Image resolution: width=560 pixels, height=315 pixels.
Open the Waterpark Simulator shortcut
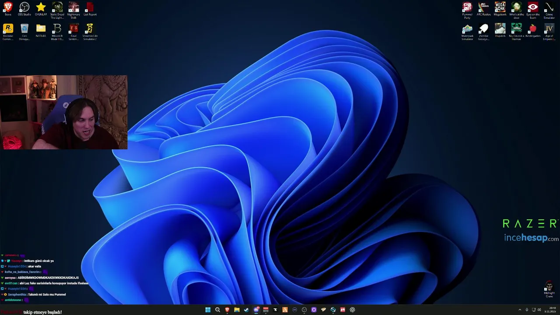467,32
